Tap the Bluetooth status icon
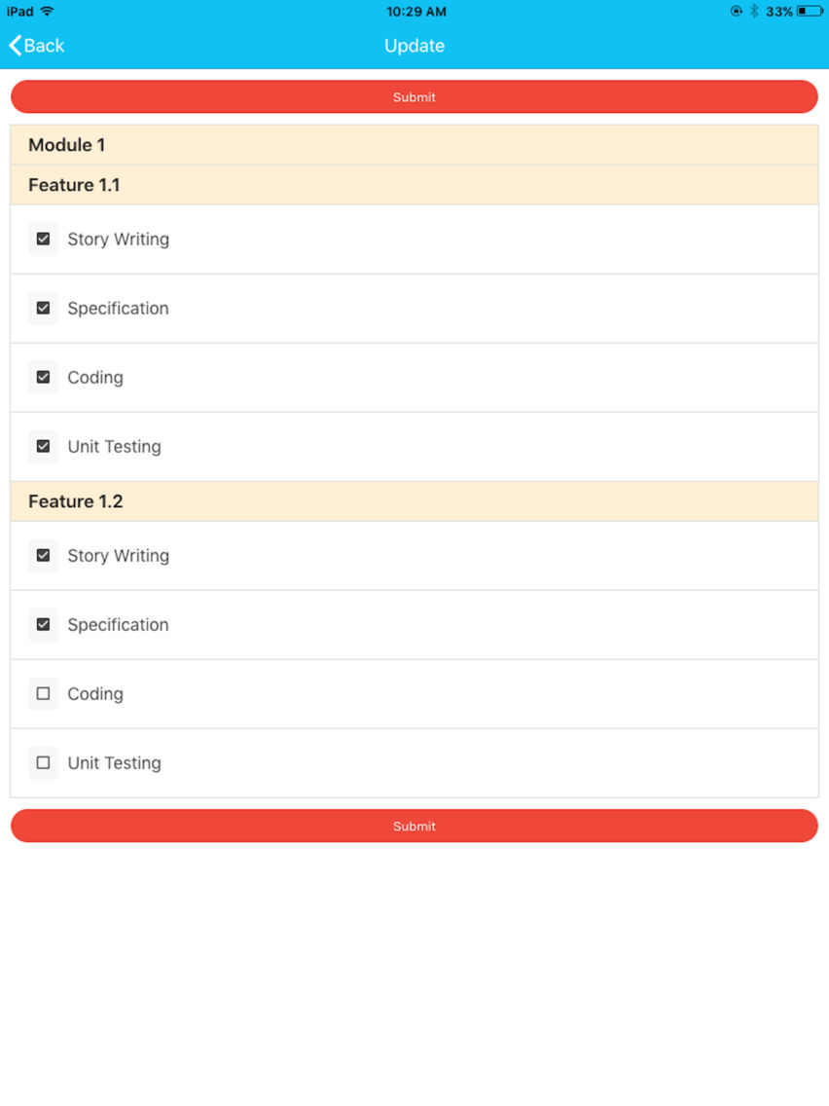Image resolution: width=829 pixels, height=1106 pixels. 754,12
